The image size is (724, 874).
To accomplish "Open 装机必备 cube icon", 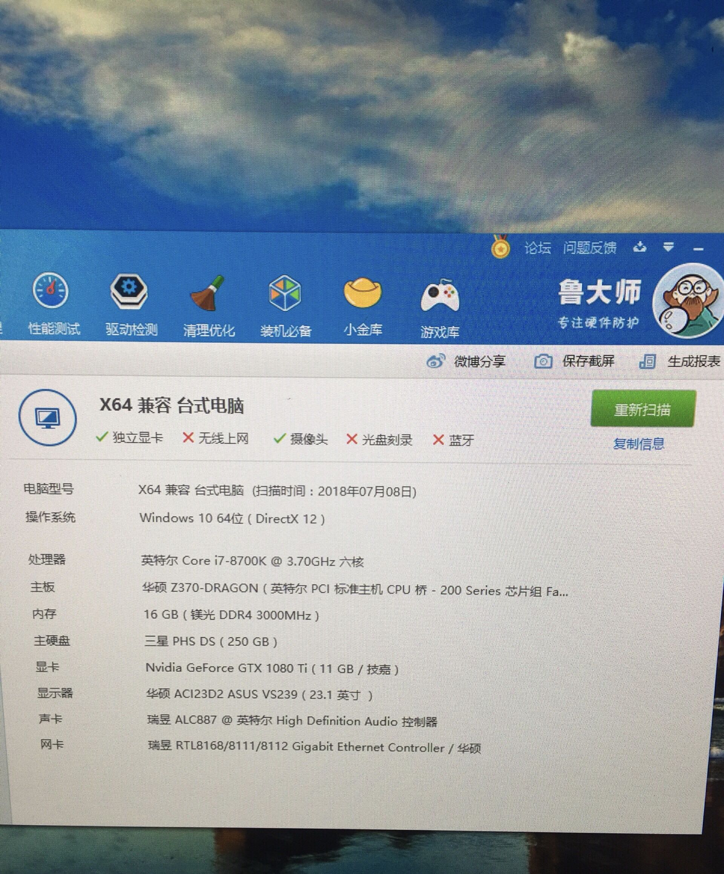I will (285, 294).
